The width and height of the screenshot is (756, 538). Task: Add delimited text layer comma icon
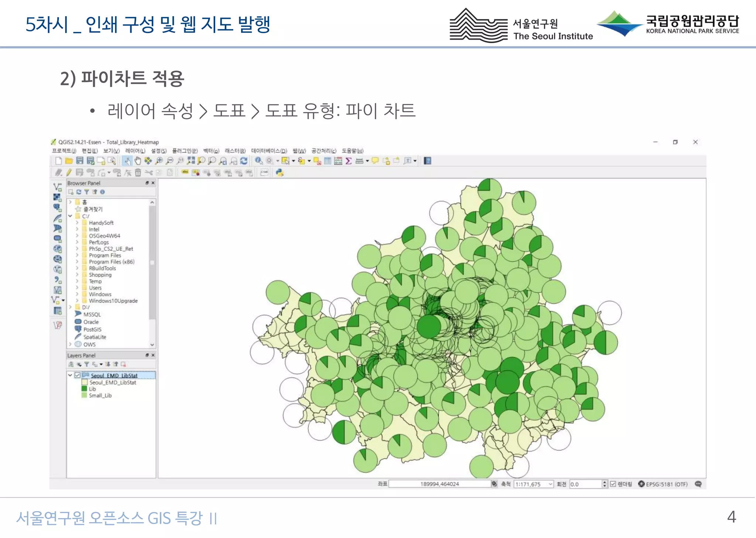(58, 280)
